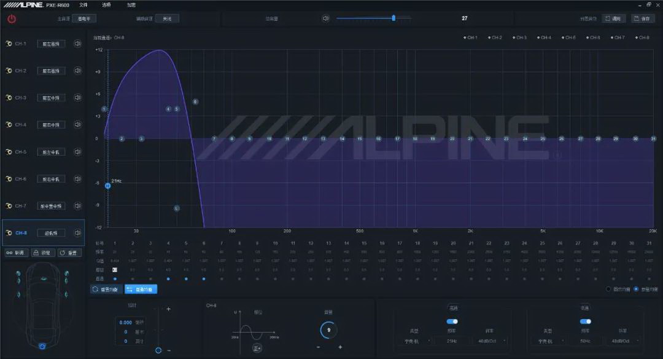Open the CH-4 speaker type selector

[x=51, y=125]
